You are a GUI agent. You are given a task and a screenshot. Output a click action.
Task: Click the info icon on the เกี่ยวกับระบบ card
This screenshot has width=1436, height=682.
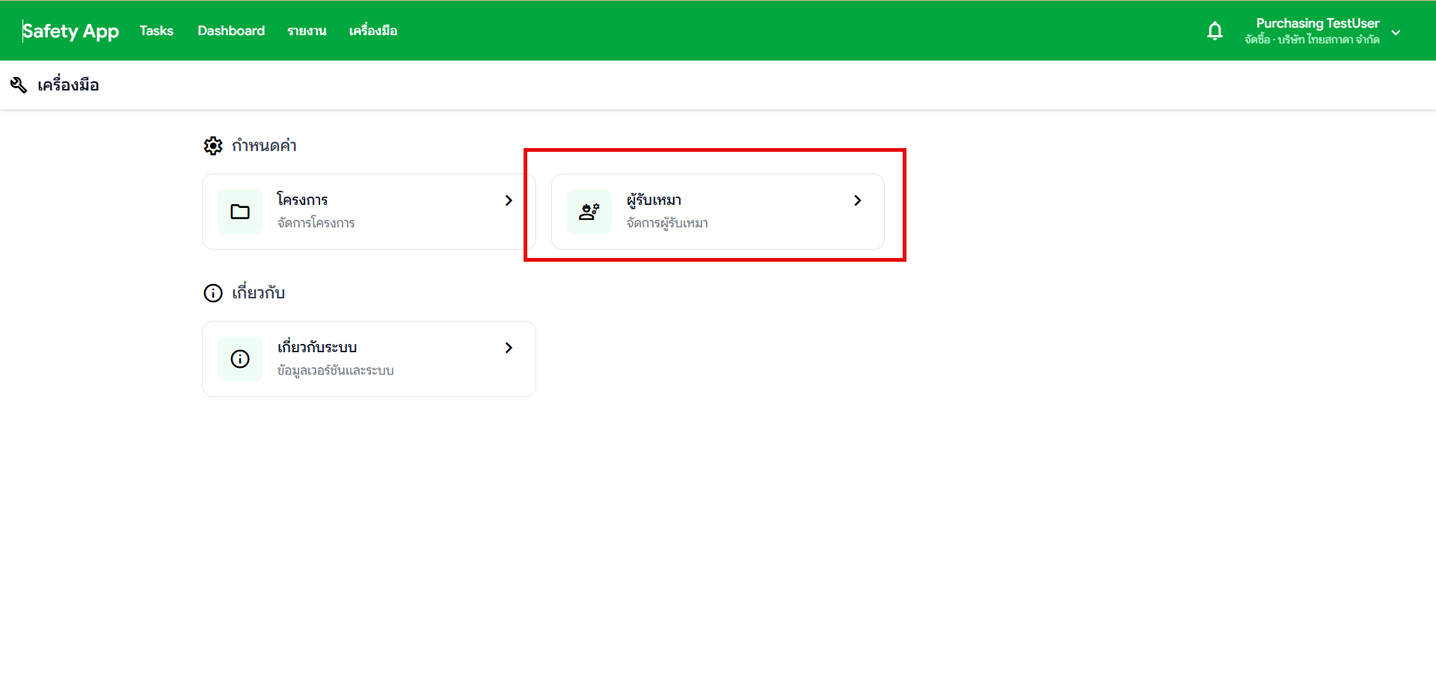click(x=239, y=359)
